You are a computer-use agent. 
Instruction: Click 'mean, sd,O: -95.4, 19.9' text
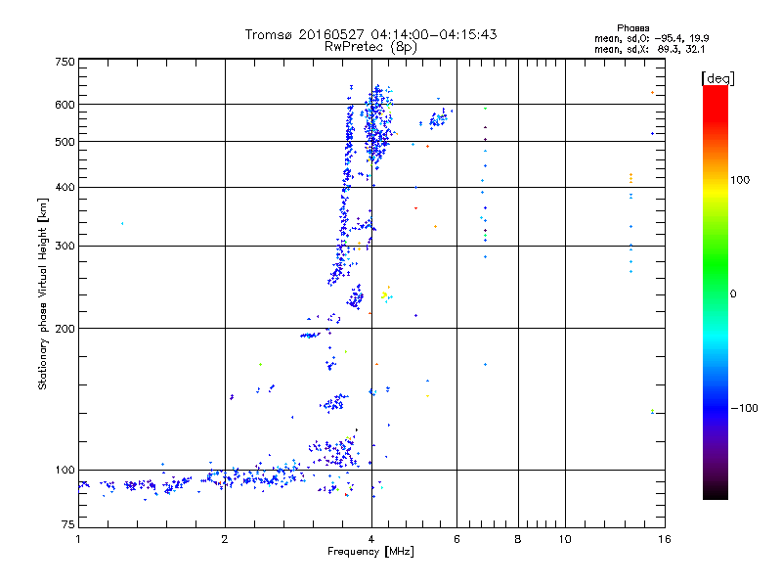[651, 38]
